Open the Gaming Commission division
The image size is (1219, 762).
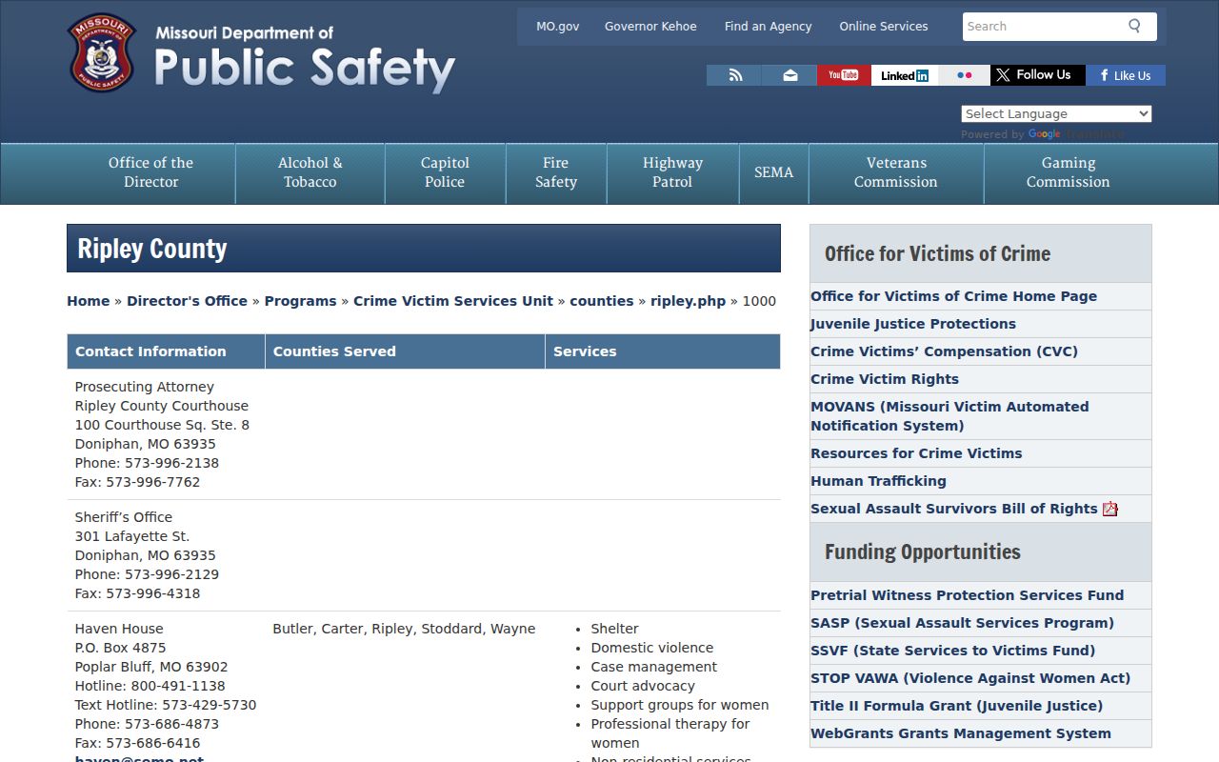point(1068,172)
